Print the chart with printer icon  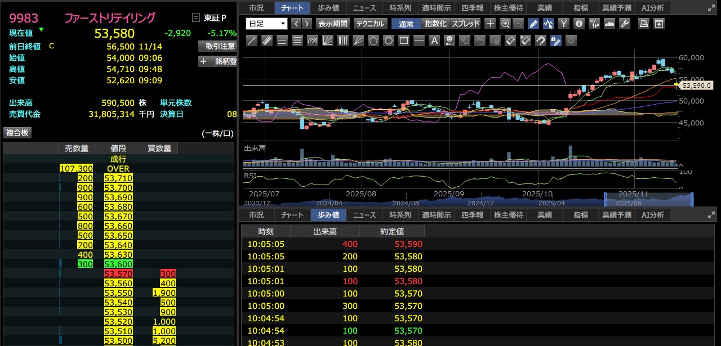[643, 24]
